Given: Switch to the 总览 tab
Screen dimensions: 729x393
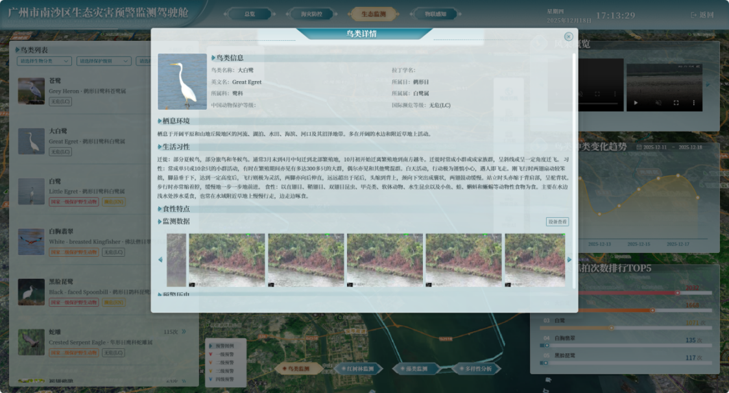Looking at the screenshot, I should [x=250, y=14].
